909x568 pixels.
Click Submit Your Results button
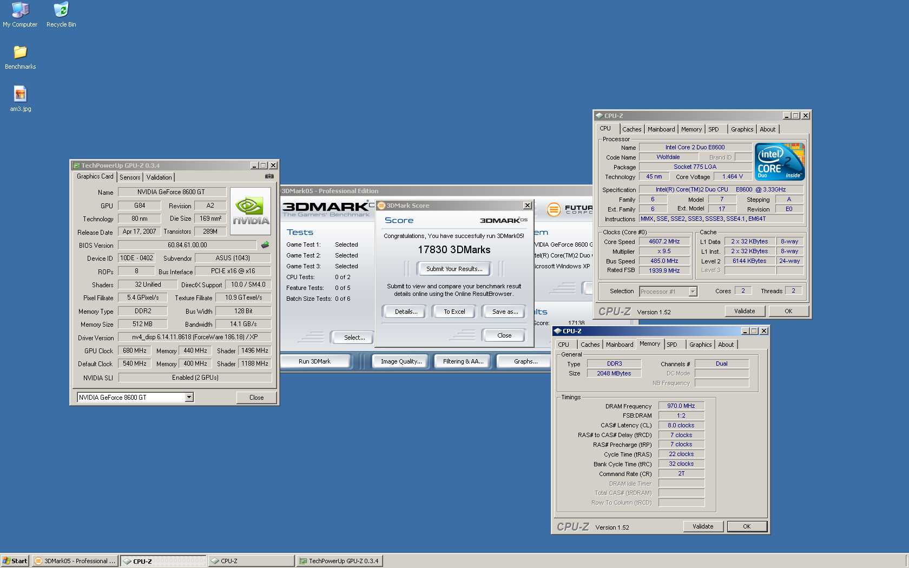pos(454,269)
